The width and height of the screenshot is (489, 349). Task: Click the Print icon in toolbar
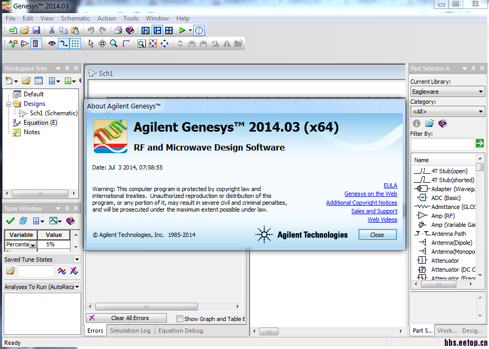(118, 30)
